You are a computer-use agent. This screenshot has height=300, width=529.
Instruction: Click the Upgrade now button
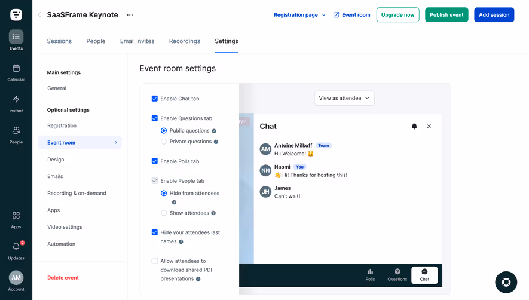coord(397,15)
